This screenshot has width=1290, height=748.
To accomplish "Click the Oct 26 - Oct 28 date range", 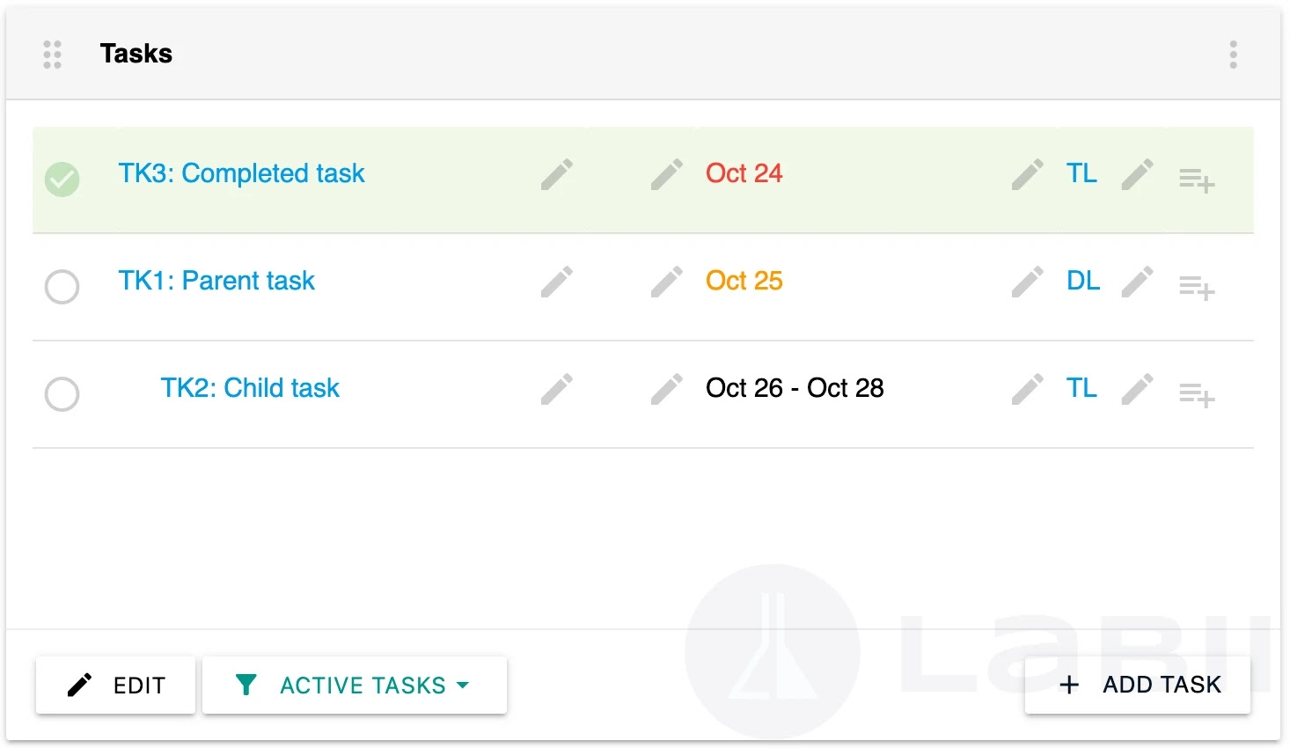I will pos(795,388).
